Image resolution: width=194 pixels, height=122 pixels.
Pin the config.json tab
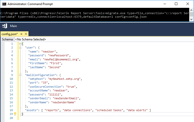point(21,34)
